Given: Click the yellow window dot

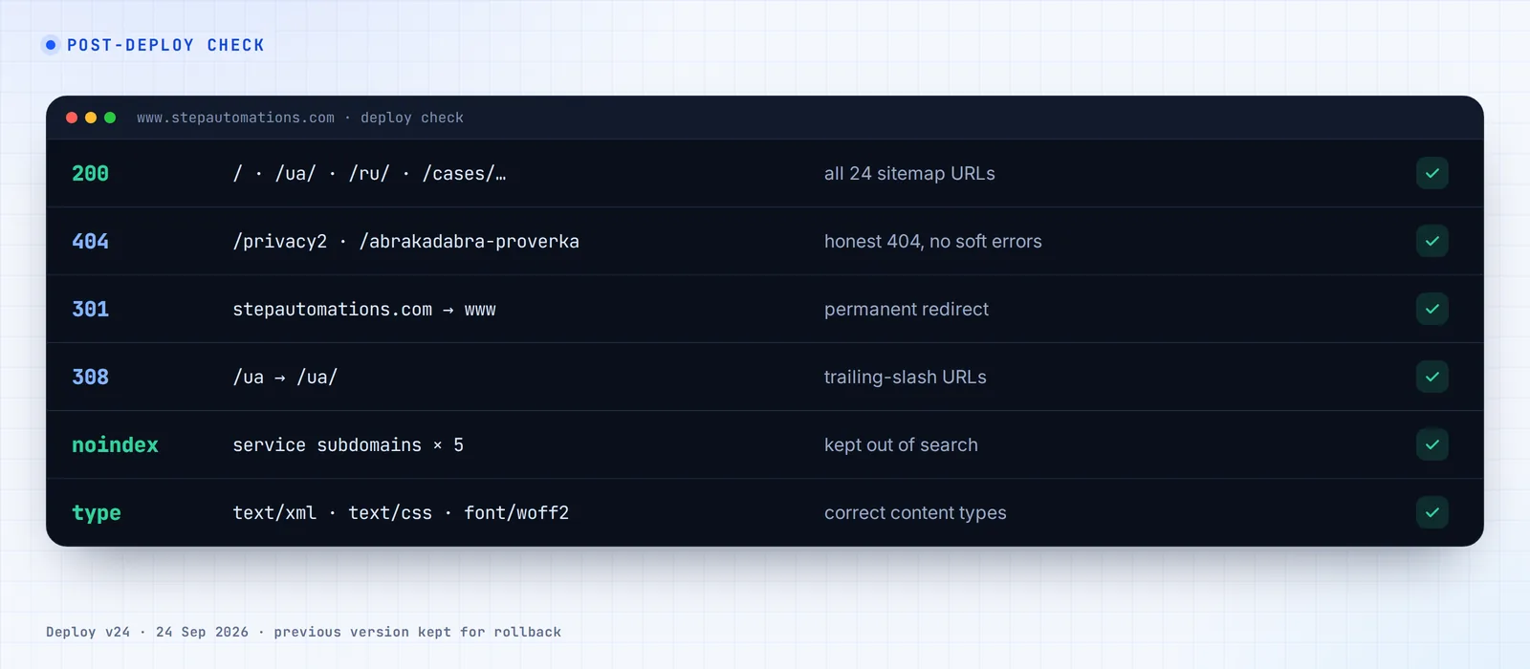Looking at the screenshot, I should 91,118.
